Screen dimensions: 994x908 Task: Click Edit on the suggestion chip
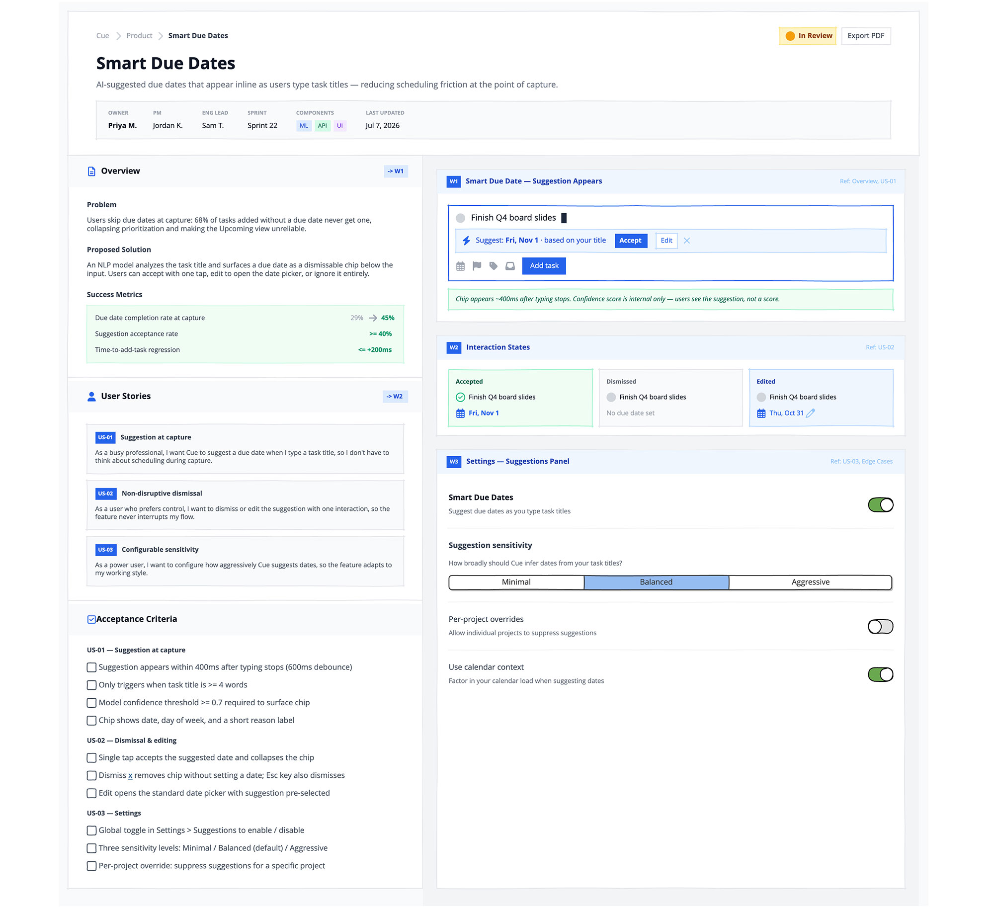point(666,241)
